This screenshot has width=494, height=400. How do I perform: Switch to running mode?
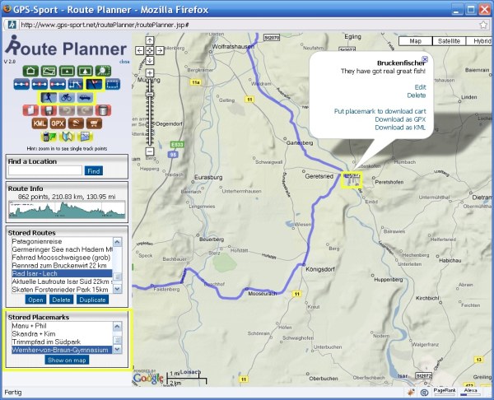pos(49,98)
